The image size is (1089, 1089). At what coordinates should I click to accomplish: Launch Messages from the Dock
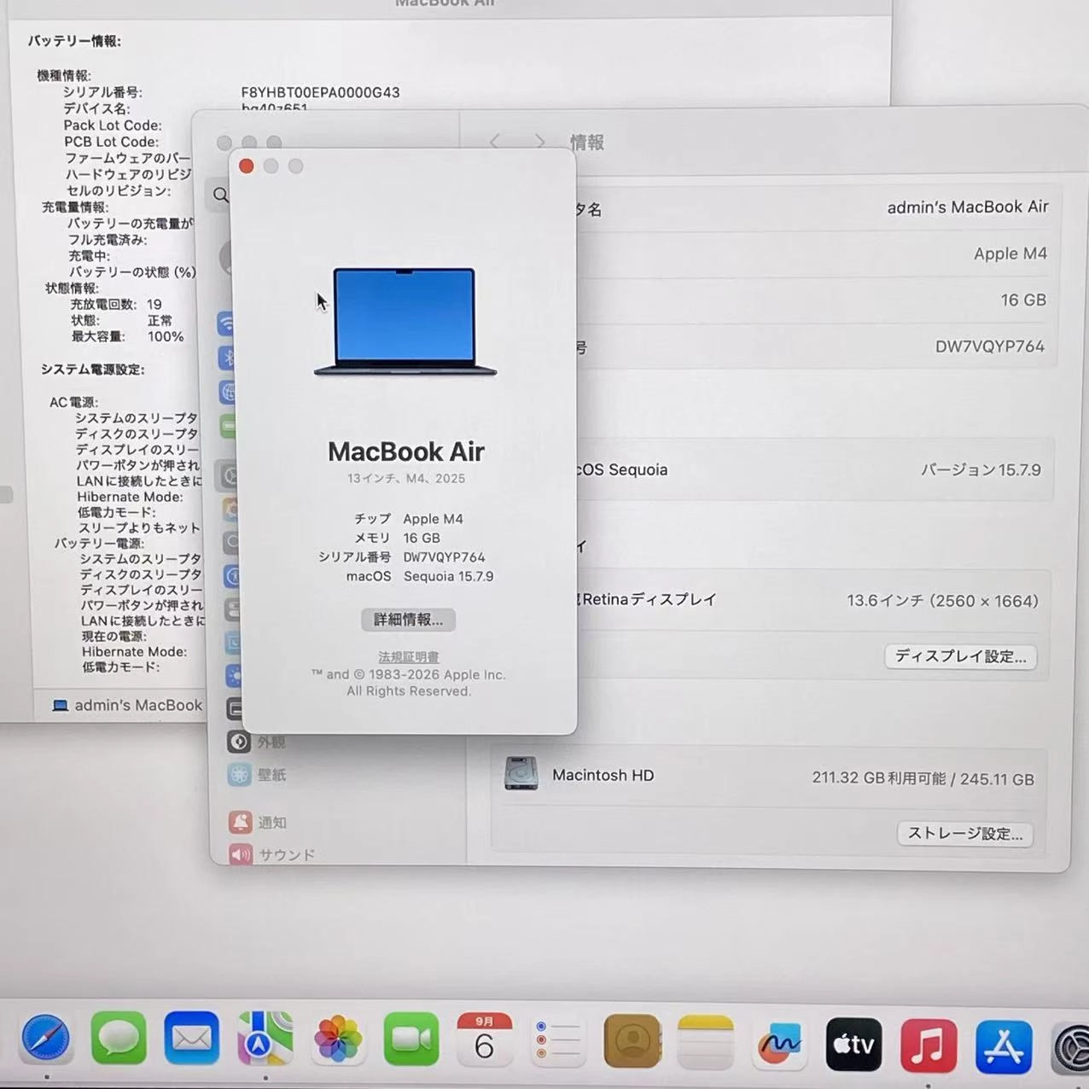point(119,1039)
